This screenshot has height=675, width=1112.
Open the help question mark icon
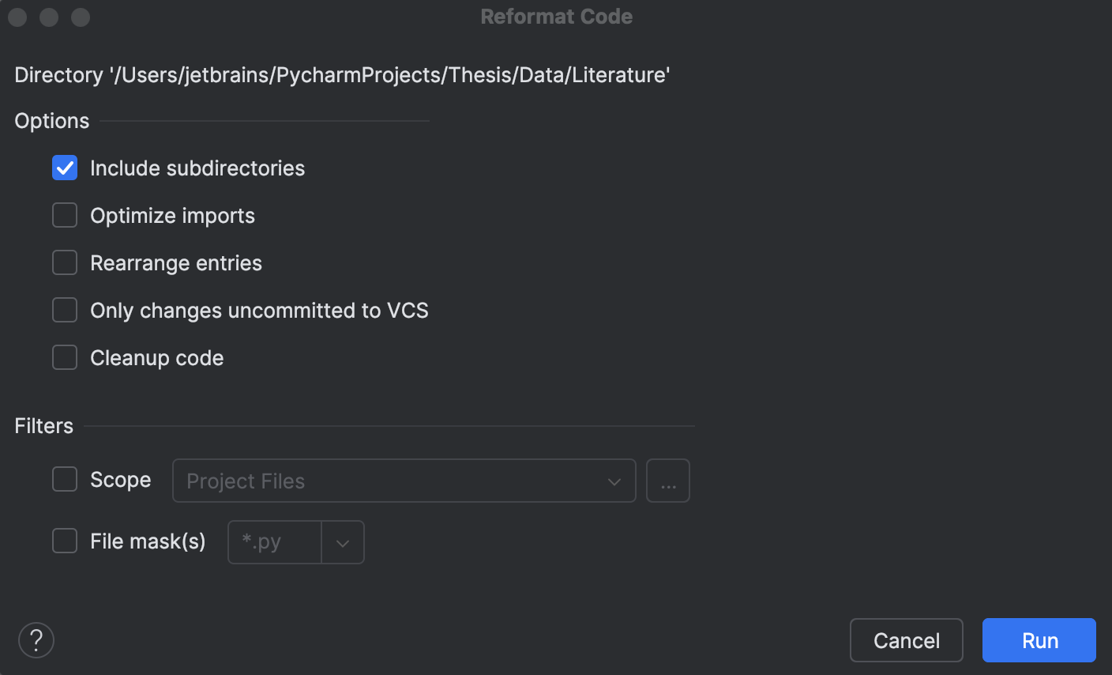coord(36,640)
